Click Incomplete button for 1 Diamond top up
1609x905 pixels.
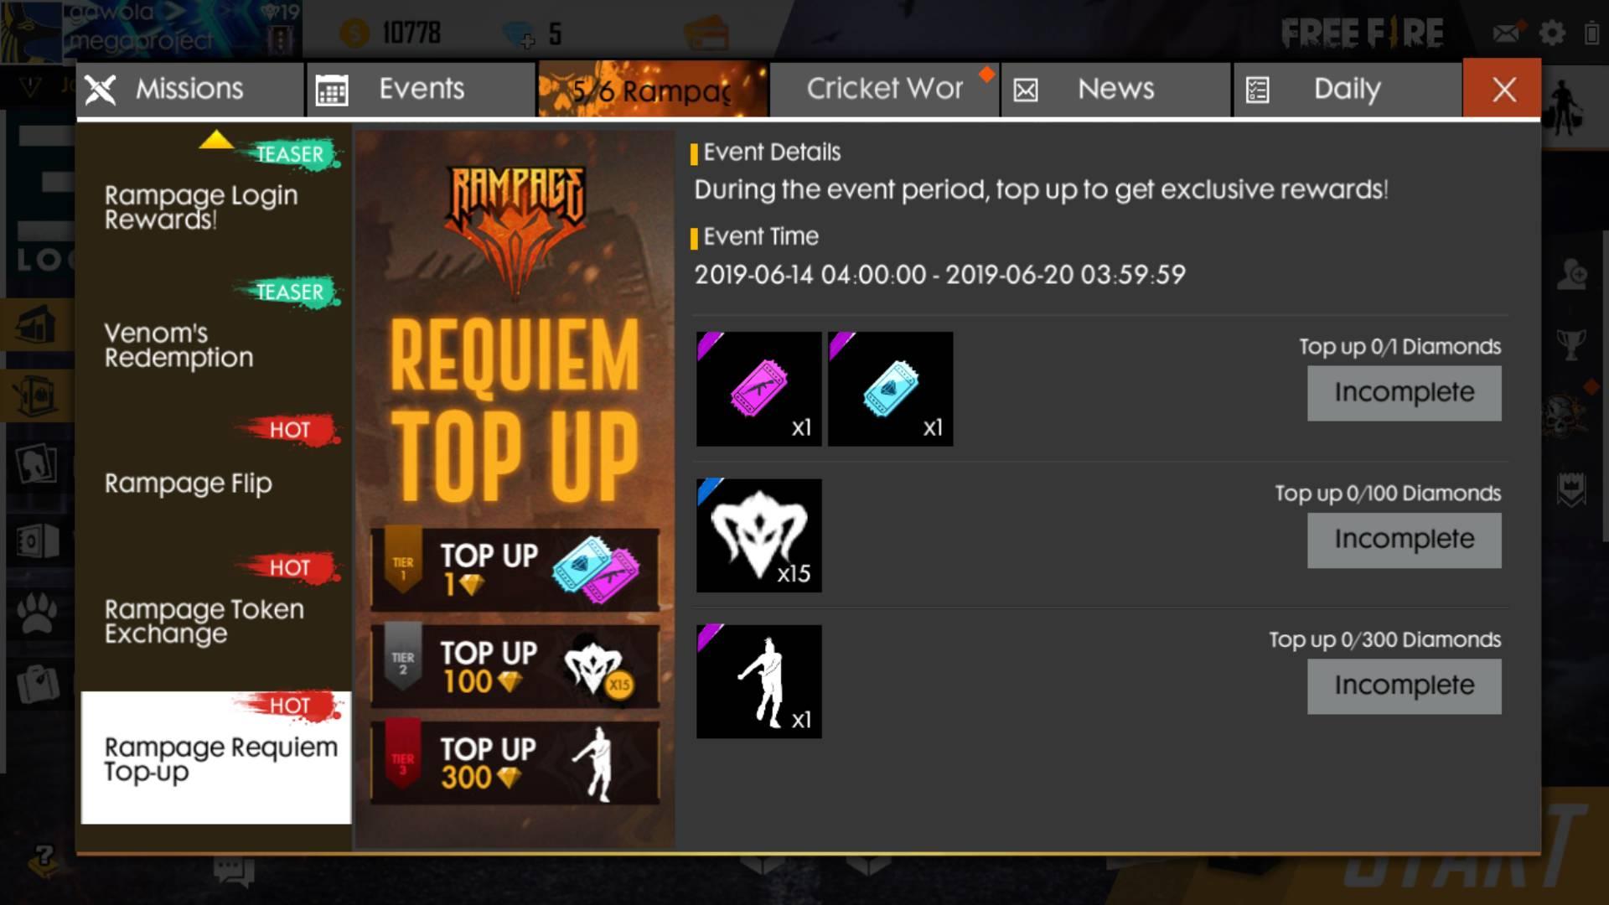point(1405,393)
